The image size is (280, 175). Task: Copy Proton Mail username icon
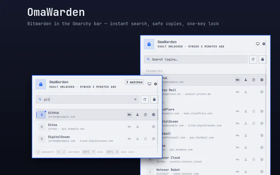pyautogui.click(x=246, y=92)
